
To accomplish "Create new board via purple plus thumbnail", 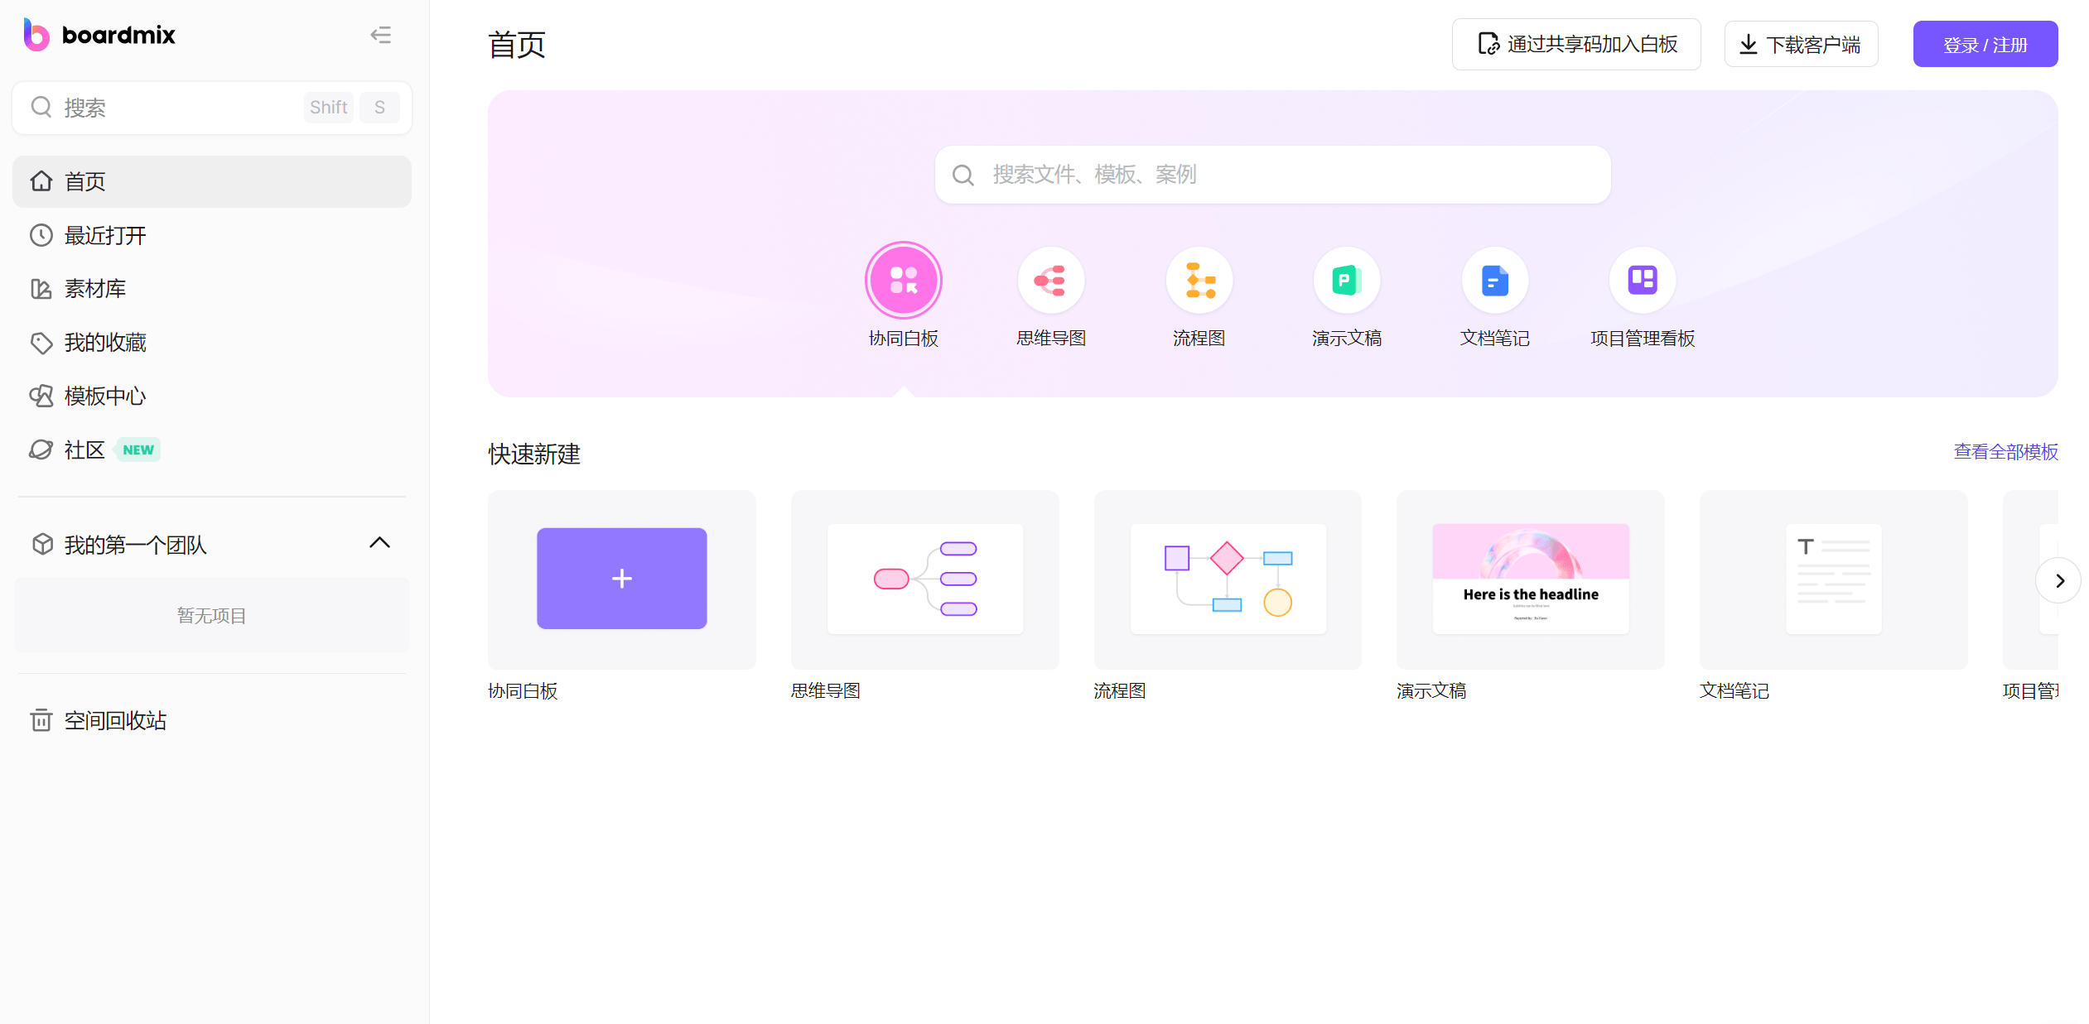I will tap(621, 579).
